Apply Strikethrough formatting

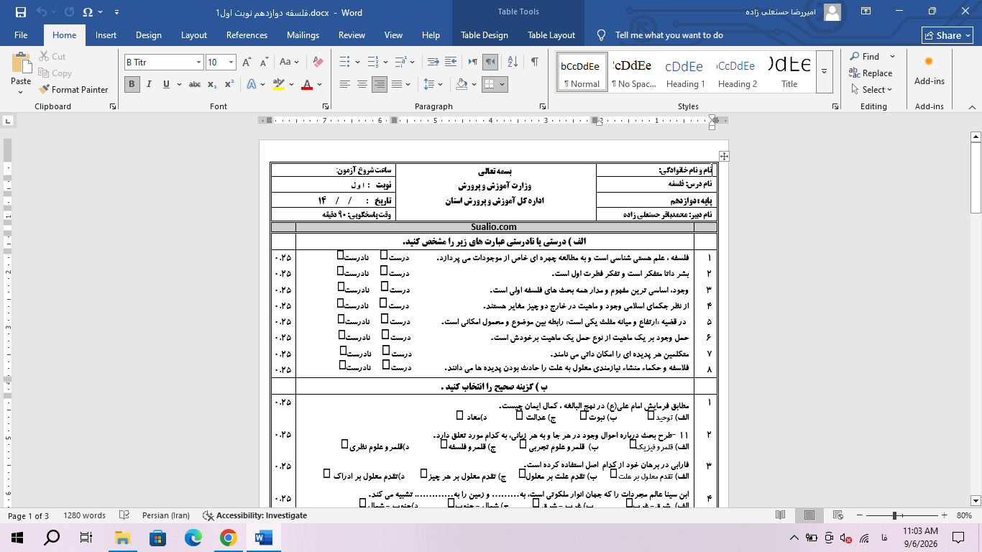(x=195, y=84)
